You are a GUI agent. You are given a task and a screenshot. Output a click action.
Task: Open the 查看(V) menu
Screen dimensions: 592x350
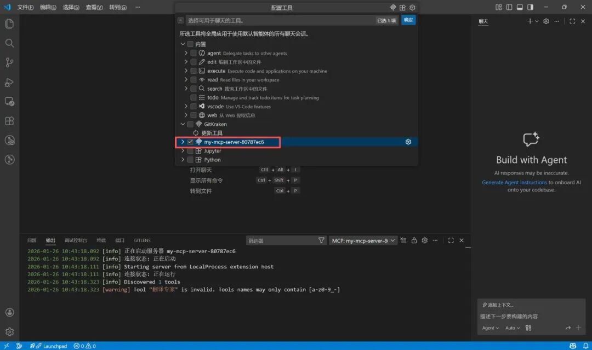94,7
